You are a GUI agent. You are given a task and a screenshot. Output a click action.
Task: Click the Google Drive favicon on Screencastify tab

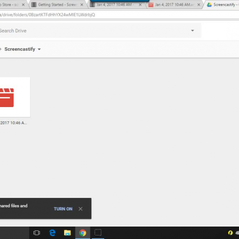(x=209, y=5)
